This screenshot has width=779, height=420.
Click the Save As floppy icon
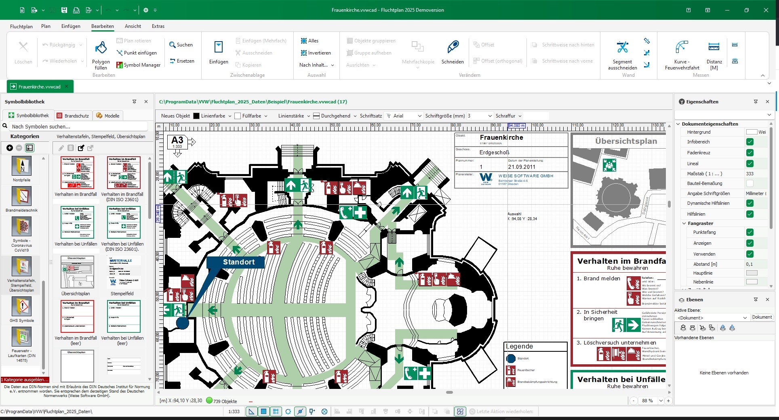(64, 10)
